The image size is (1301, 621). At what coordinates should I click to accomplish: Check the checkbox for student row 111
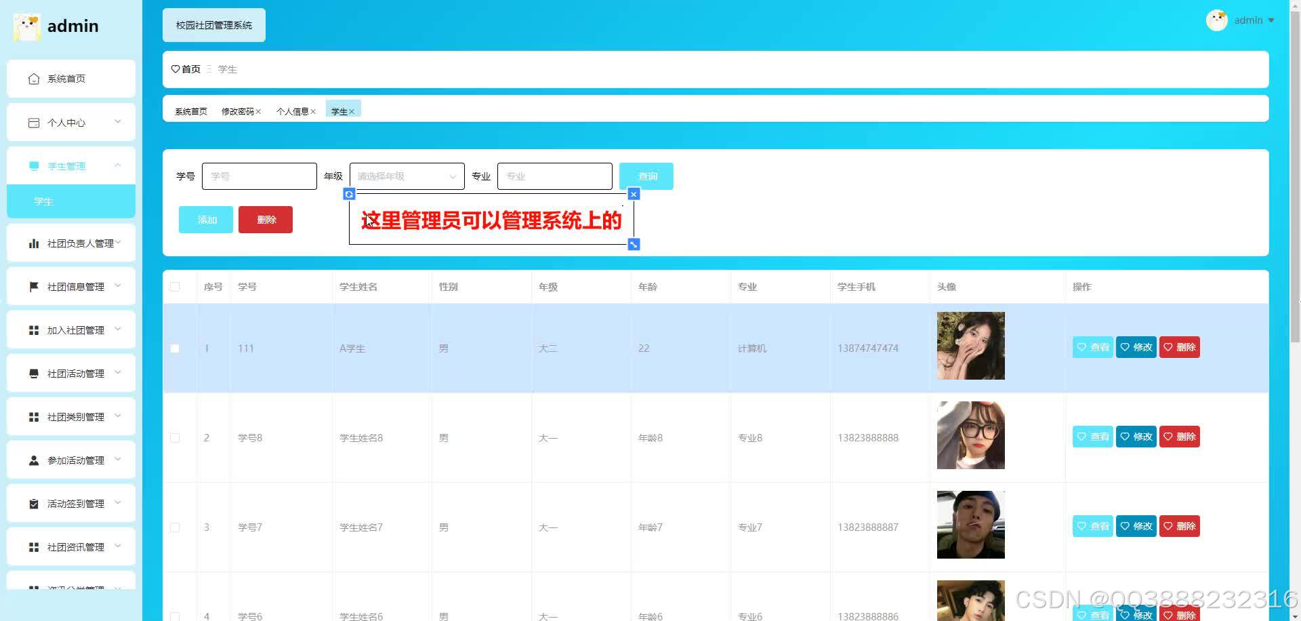[x=175, y=348]
